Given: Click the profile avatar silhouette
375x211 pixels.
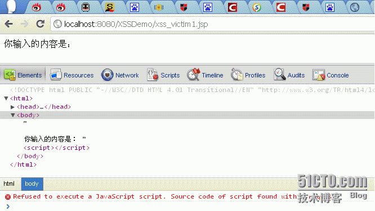Looking at the screenshot, I should 11,6.
